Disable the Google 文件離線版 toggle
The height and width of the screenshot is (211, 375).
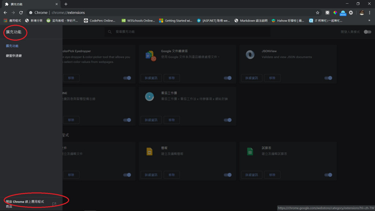tap(228, 78)
